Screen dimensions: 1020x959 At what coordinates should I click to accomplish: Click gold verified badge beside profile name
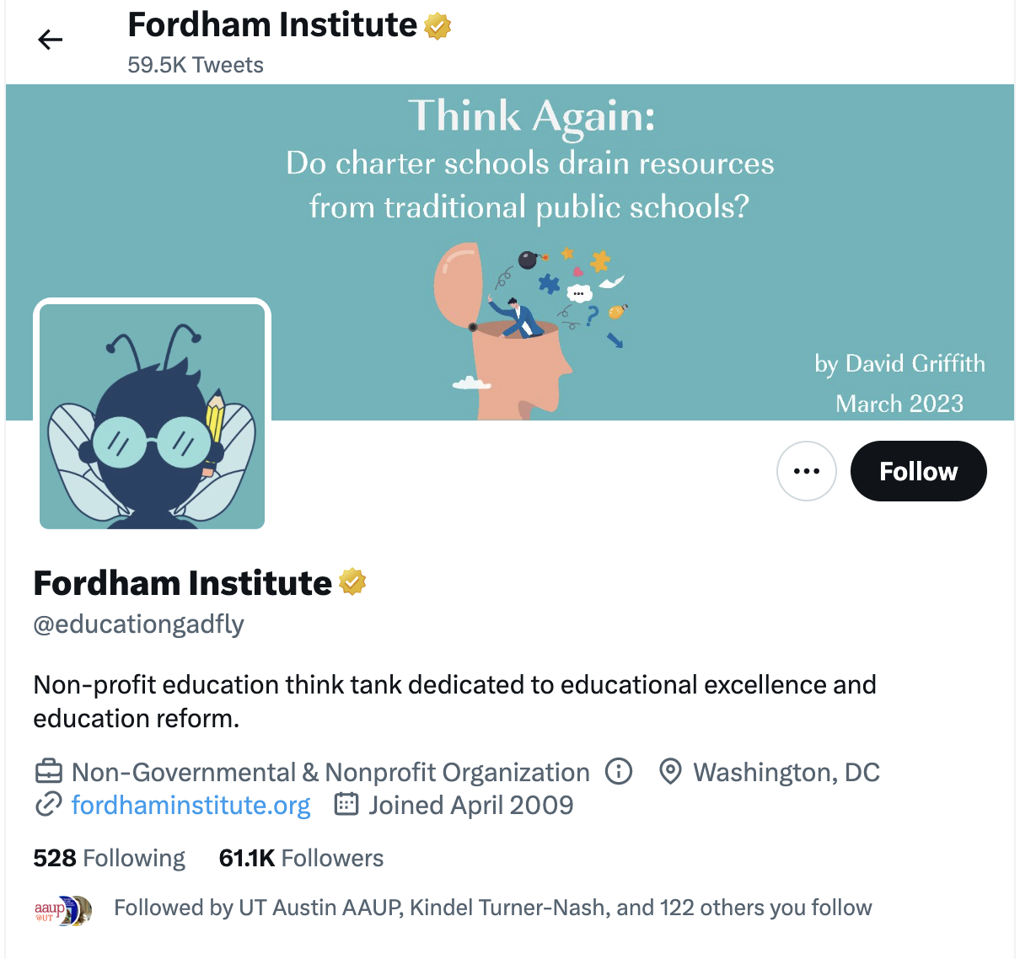pos(352,582)
